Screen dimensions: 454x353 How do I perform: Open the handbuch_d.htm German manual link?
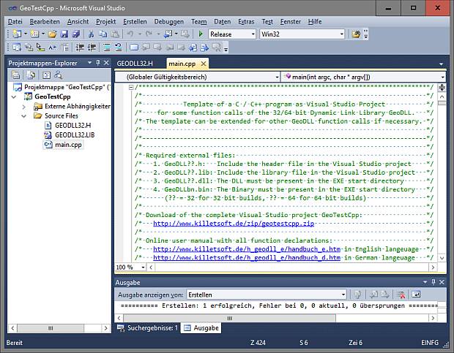(x=247, y=258)
